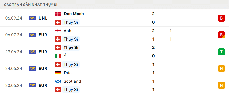Select the 06.07.24 match date
229x94 pixels.
(14, 35)
